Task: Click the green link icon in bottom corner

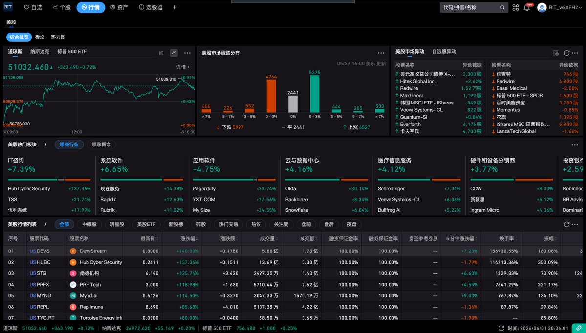Action: [579, 328]
